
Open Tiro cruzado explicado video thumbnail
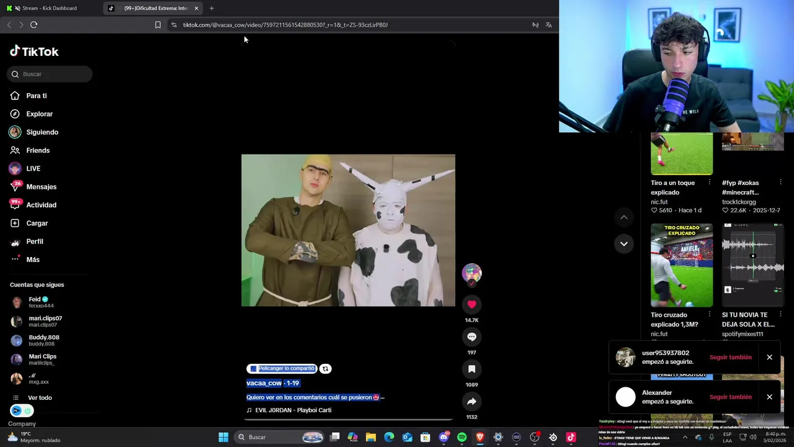pos(682,265)
